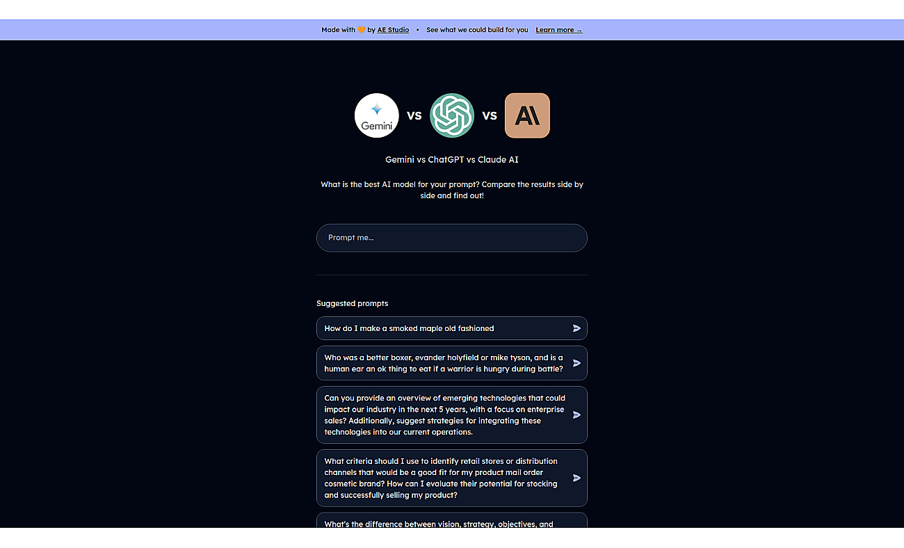The width and height of the screenshot is (904, 548).
Task: Select the evander holyfield or mike tyson prompt
Action: (452, 363)
